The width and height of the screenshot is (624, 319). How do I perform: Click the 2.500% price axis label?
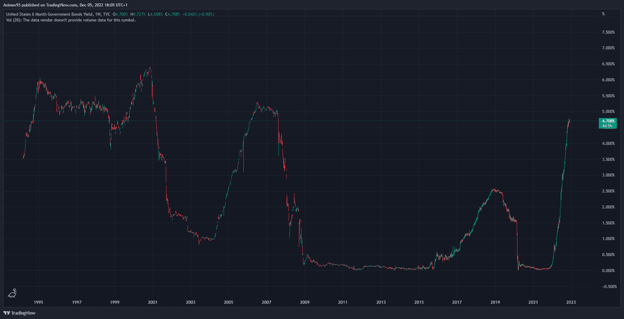pos(608,191)
